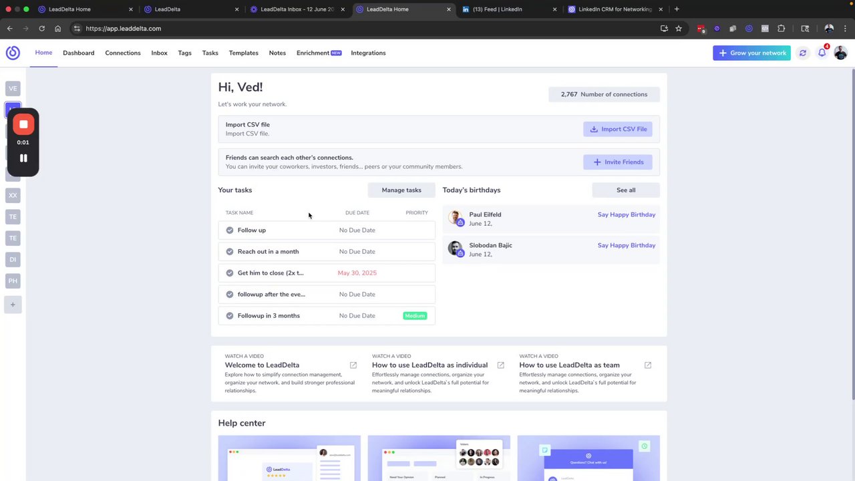Click the May 30, 2025 due date
Viewport: 855px width, 481px height.
click(x=357, y=273)
